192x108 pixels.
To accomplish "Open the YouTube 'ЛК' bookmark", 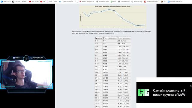I will tap(43, 1).
